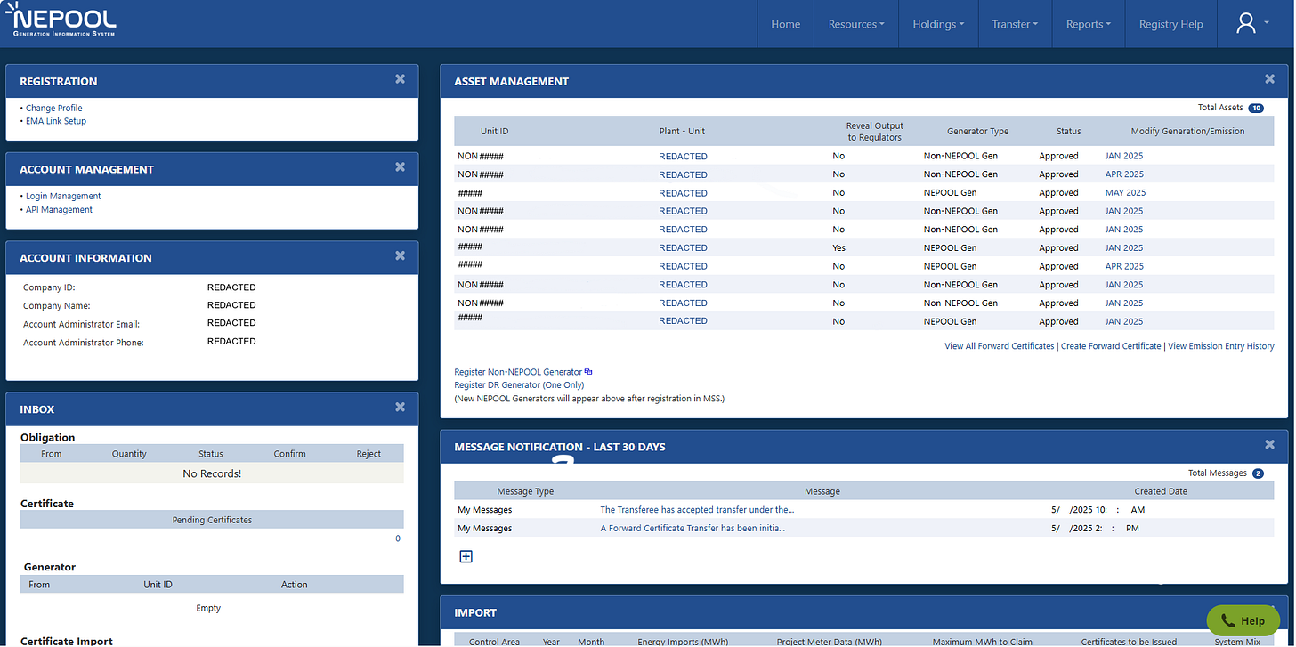
Task: Open Registry Help from the navigation
Action: 1170,24
